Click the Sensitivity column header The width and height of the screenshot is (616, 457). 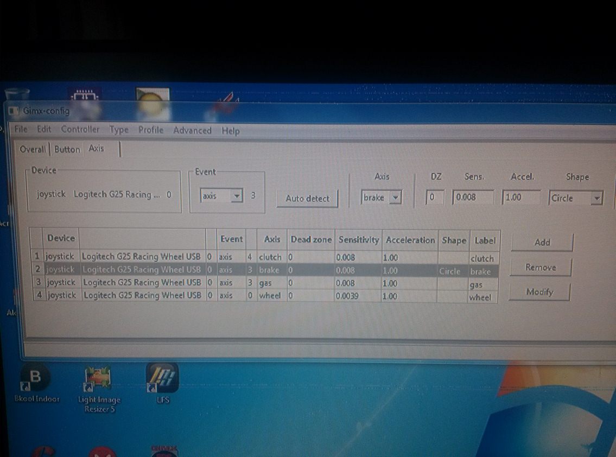point(358,240)
